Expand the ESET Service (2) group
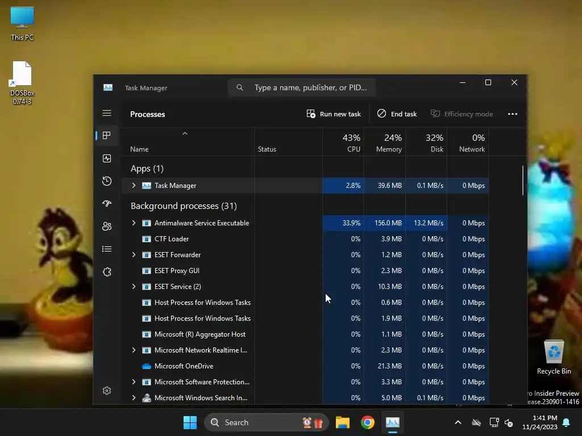The width and height of the screenshot is (582, 436). point(134,287)
